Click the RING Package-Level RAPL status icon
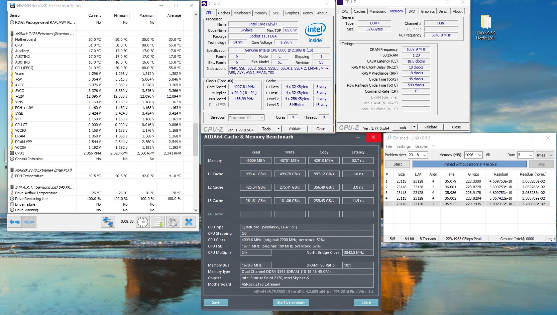Image resolution: width=557 pixels, height=315 pixels. click(x=12, y=22)
